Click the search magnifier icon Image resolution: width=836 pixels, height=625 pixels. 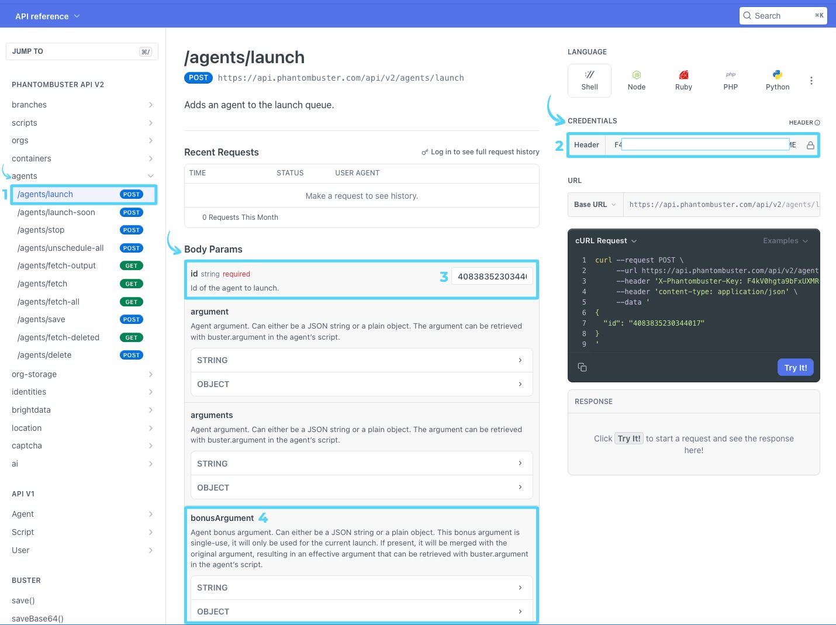click(x=747, y=16)
